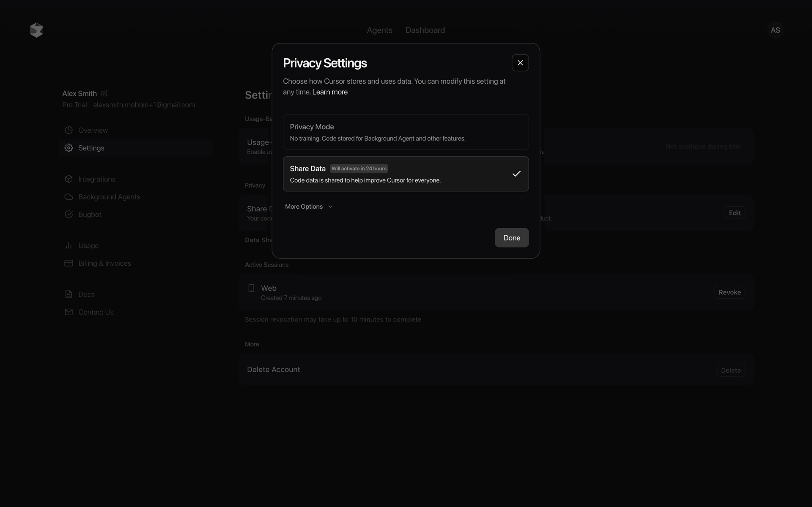The width and height of the screenshot is (812, 507).
Task: Click the Background Agents cloud icon
Action: pos(69,197)
